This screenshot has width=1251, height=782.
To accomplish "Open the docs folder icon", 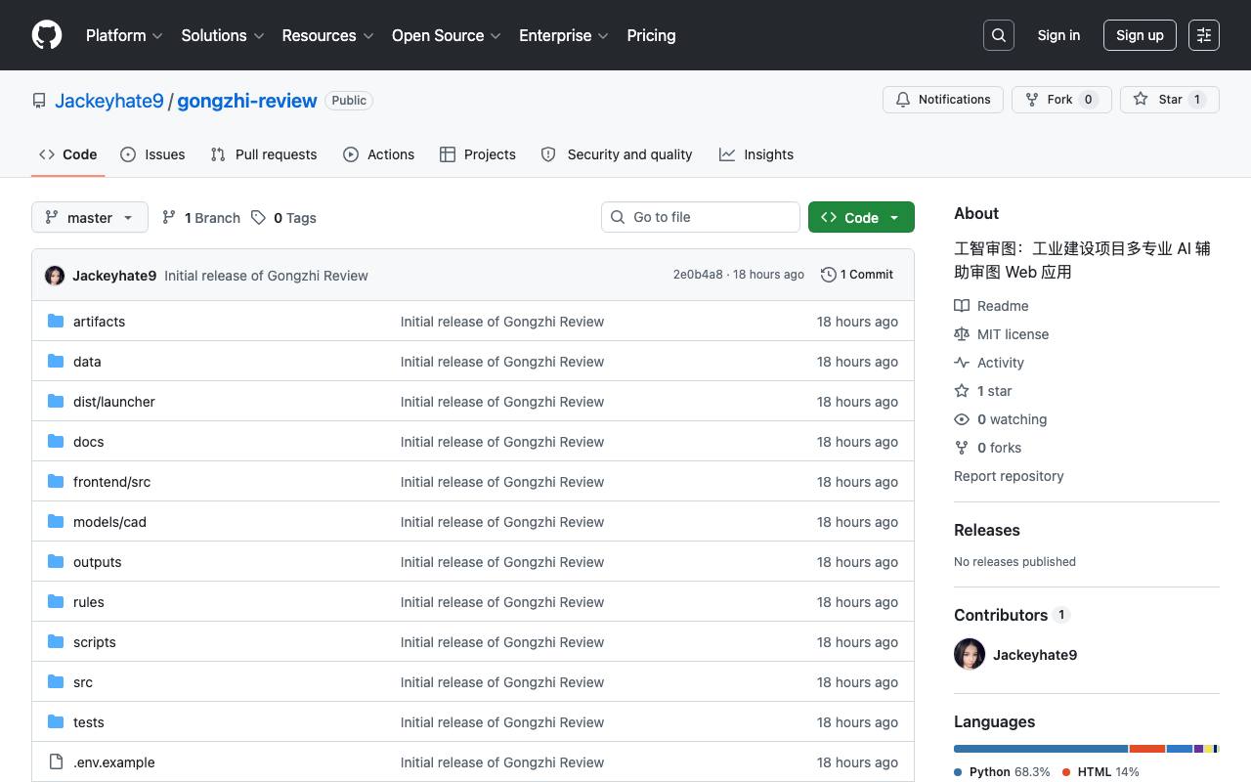I will tap(56, 442).
